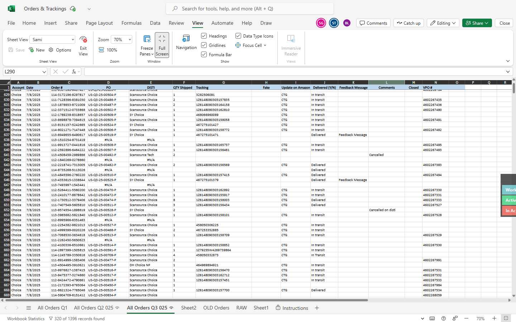
Task: Switch to the Data ribbon tab
Action: (x=155, y=23)
